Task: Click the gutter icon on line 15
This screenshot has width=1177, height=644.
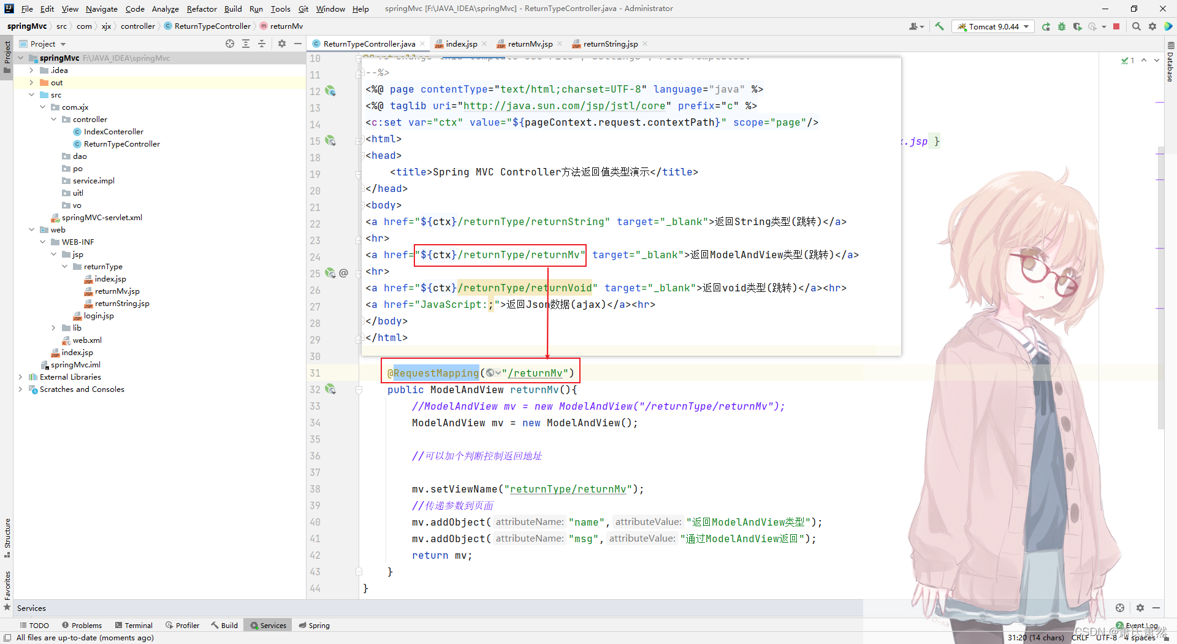Action: pos(330,140)
